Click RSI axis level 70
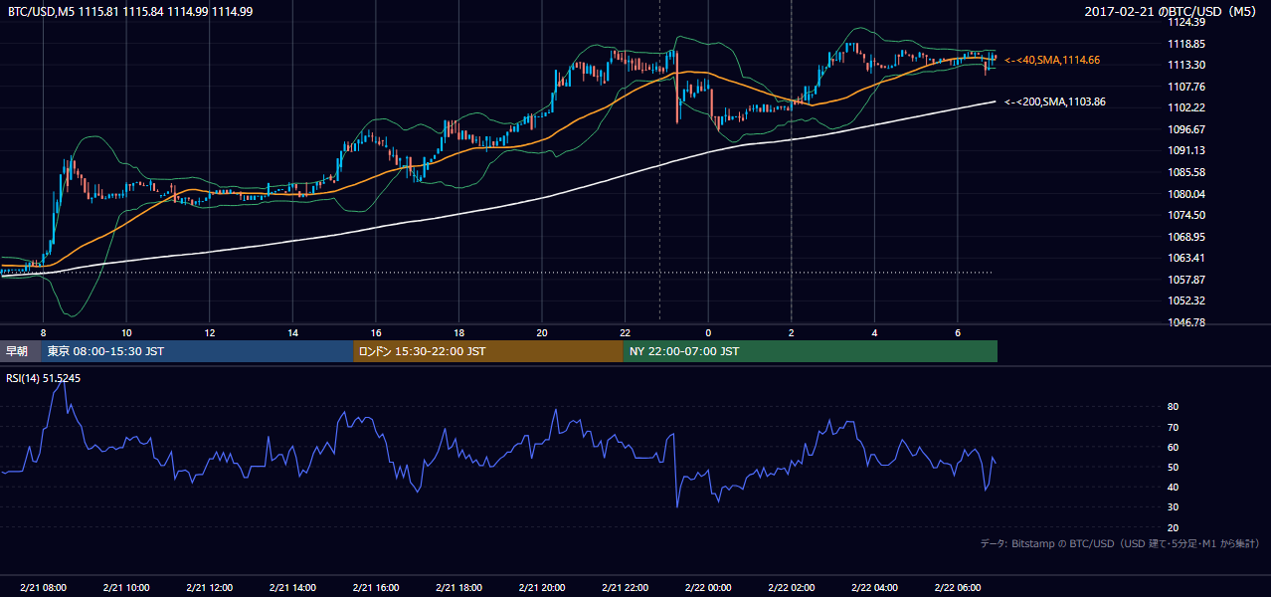 point(1174,427)
